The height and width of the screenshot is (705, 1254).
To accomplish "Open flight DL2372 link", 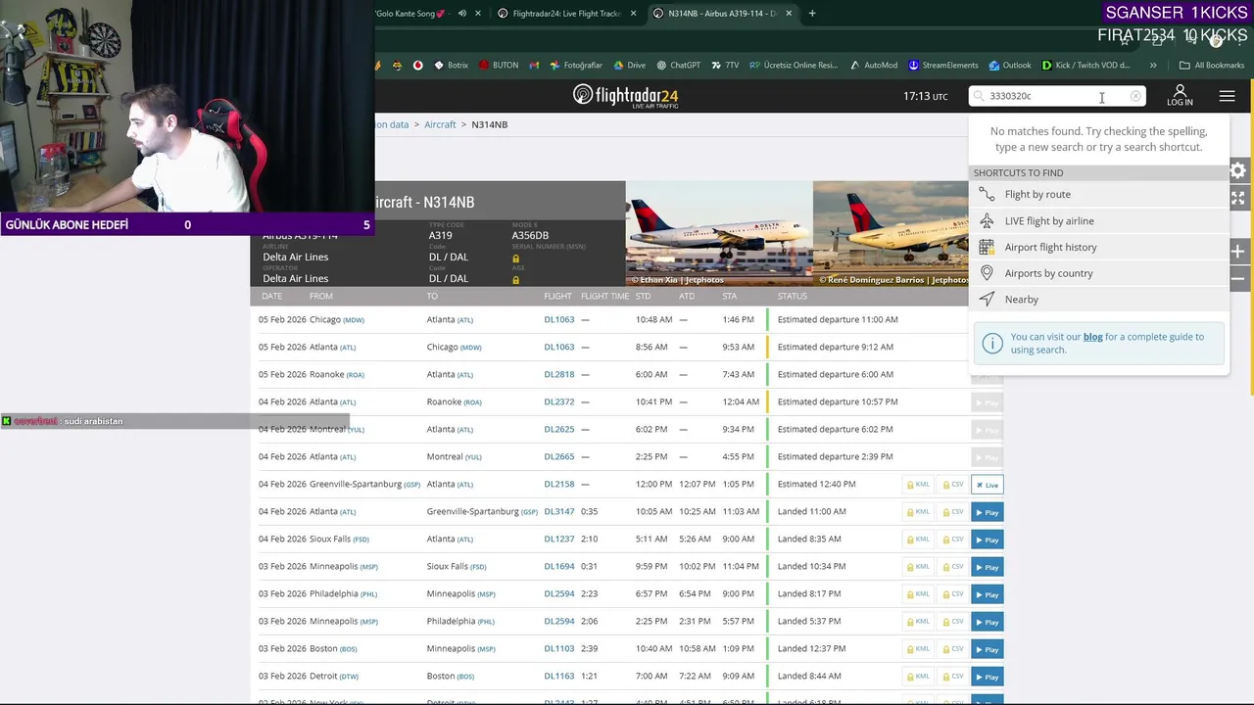I will tap(558, 401).
